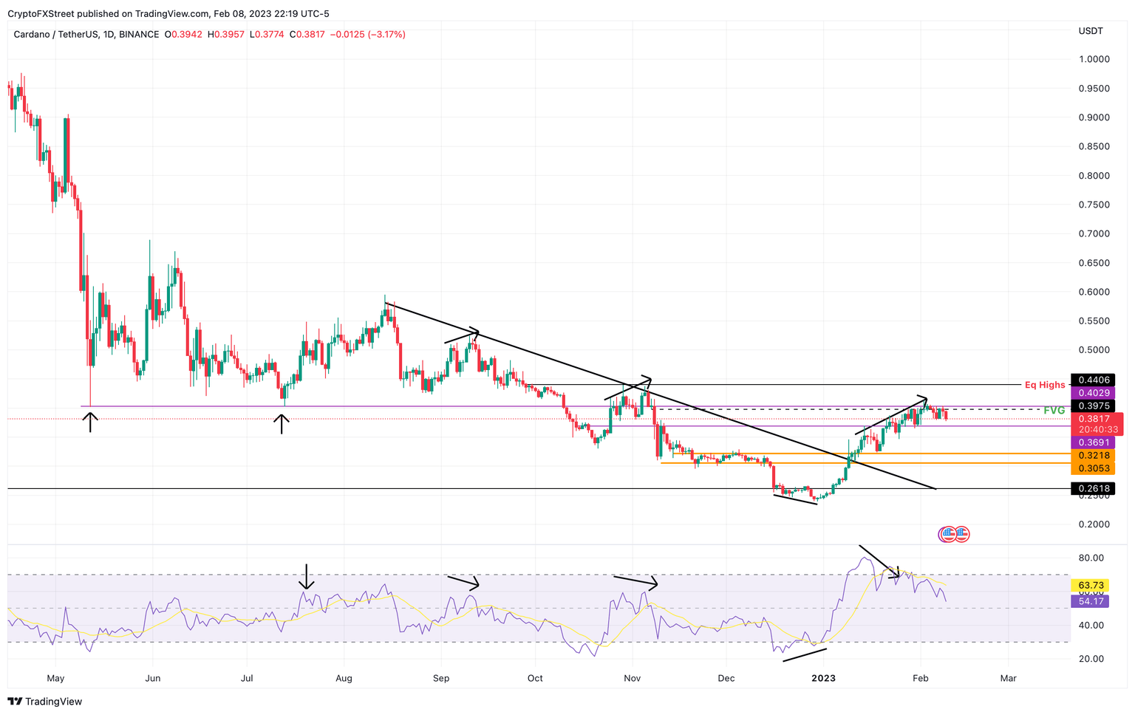The height and width of the screenshot is (715, 1135).
Task: Select the orange price level label 0.3218
Action: (x=1094, y=456)
